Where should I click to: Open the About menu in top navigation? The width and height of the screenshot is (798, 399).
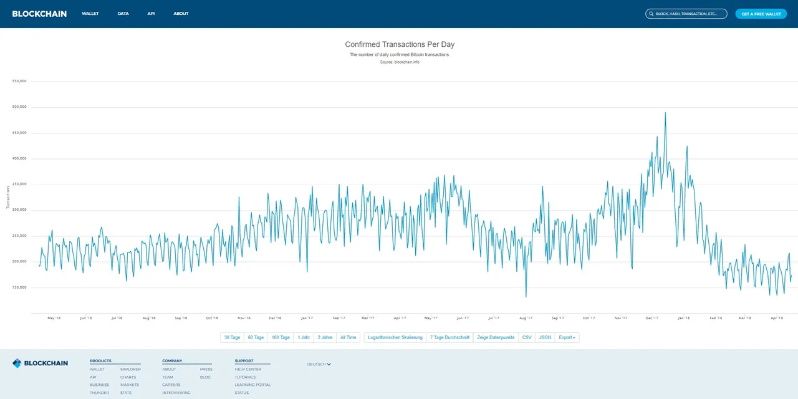click(x=181, y=14)
